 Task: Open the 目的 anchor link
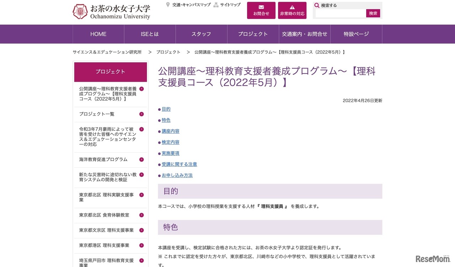(166, 109)
